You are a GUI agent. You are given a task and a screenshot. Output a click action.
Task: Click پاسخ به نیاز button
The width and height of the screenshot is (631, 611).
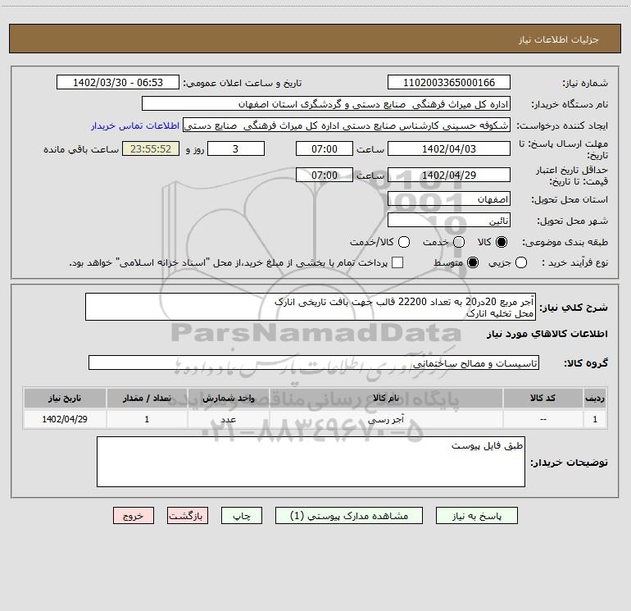[476, 516]
